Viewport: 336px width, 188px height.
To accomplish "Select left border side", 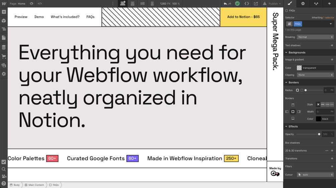I will pos(287,112).
